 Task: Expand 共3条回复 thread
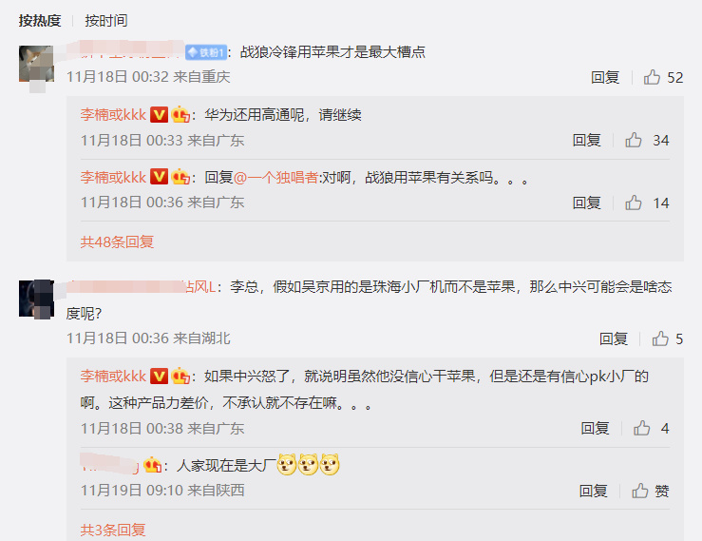[x=113, y=531]
